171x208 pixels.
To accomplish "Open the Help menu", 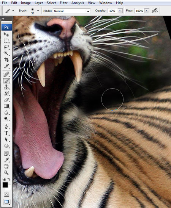I will [119, 3].
